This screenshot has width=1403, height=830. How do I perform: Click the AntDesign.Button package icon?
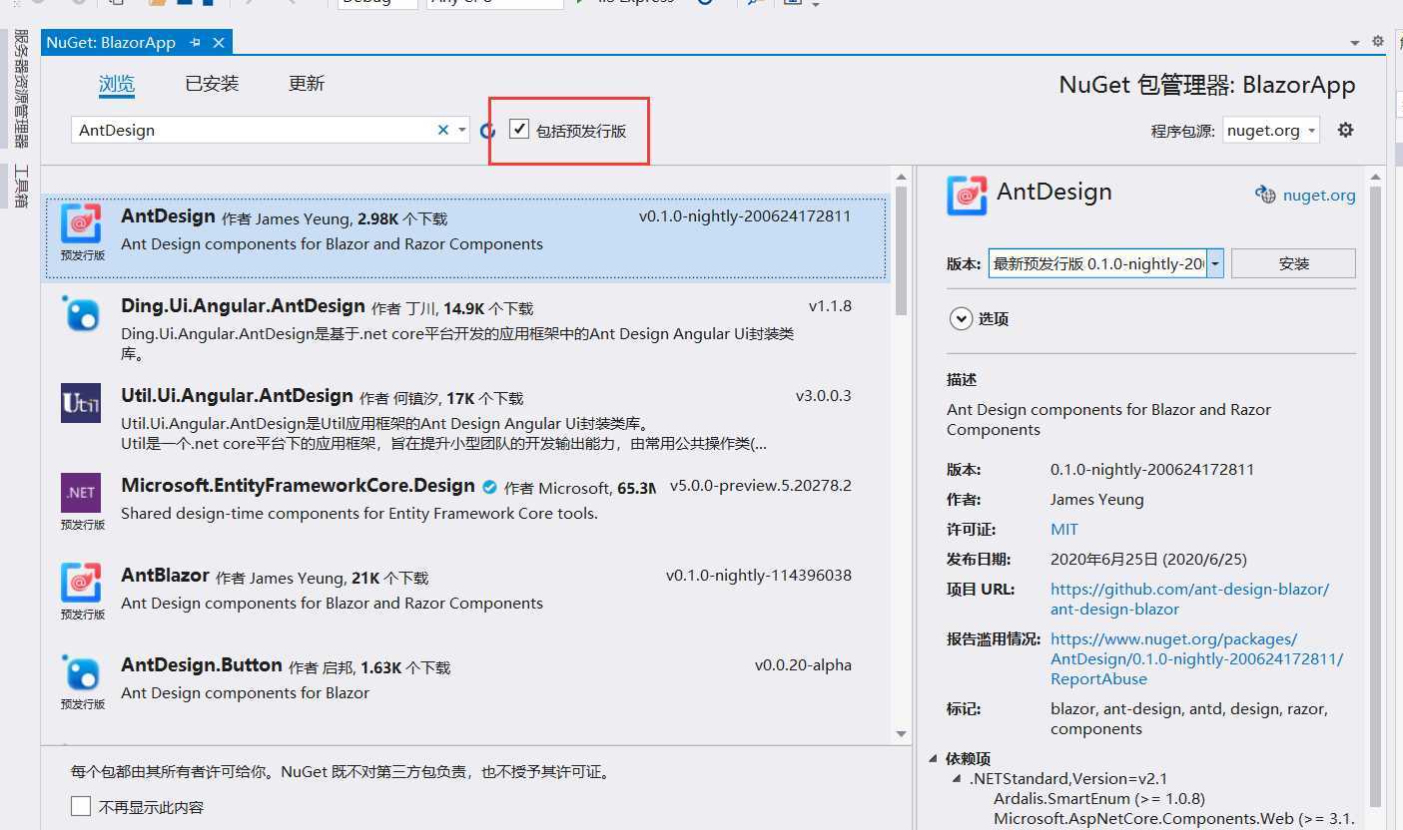[x=81, y=672]
